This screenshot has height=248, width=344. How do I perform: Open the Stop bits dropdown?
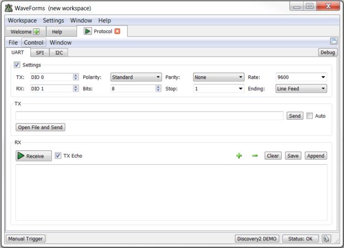click(219, 89)
